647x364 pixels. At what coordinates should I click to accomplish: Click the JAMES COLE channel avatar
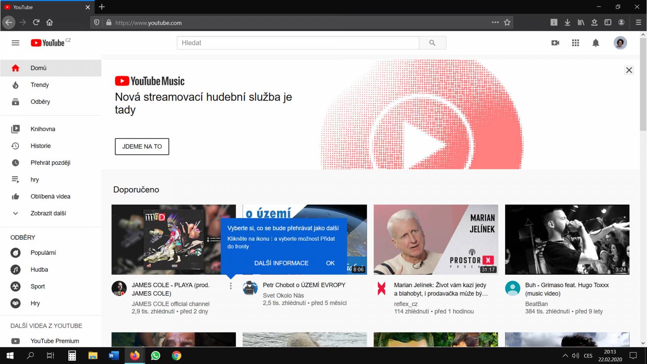pos(119,288)
